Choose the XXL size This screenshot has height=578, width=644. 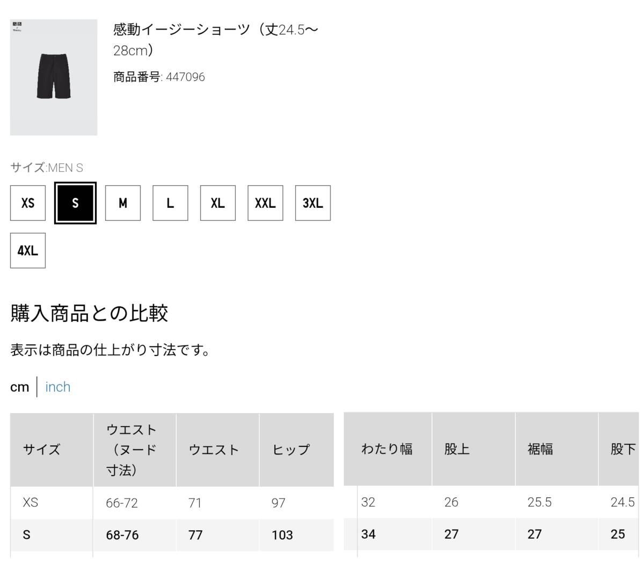(265, 203)
